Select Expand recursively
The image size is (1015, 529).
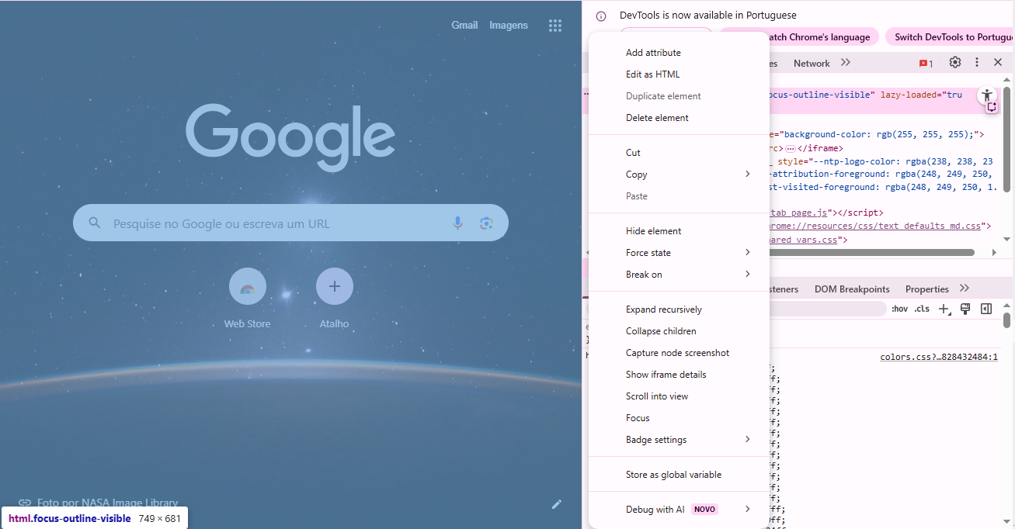click(x=679, y=309)
